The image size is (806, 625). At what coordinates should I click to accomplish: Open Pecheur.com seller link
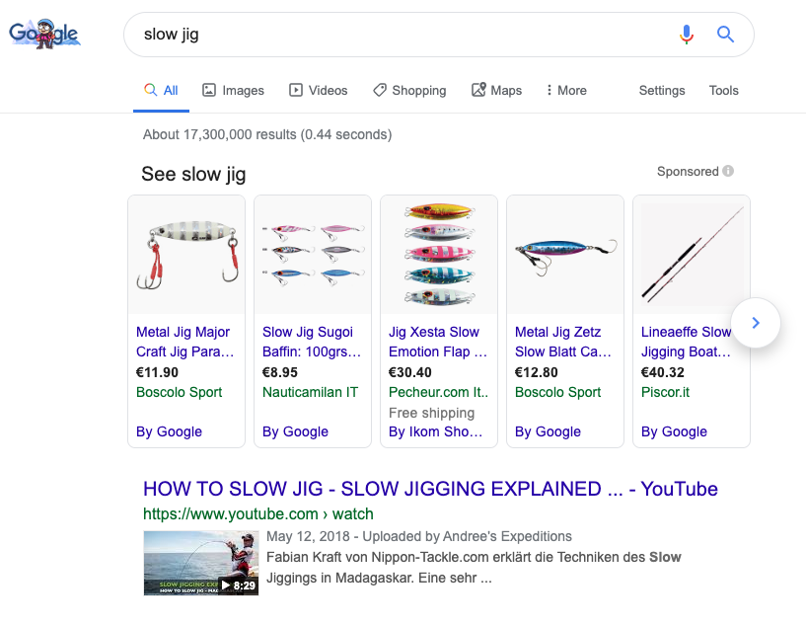tap(438, 392)
